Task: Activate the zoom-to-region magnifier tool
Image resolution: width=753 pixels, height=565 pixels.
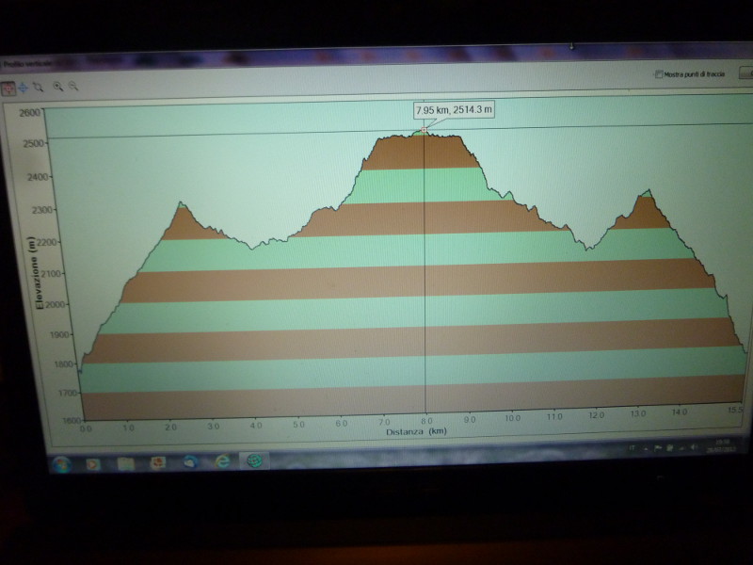Action: tap(38, 87)
